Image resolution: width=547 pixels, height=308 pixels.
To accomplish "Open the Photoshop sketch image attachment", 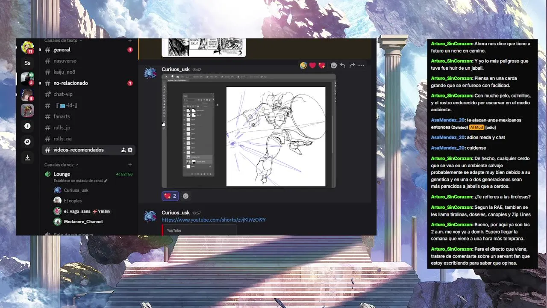I will (x=249, y=131).
